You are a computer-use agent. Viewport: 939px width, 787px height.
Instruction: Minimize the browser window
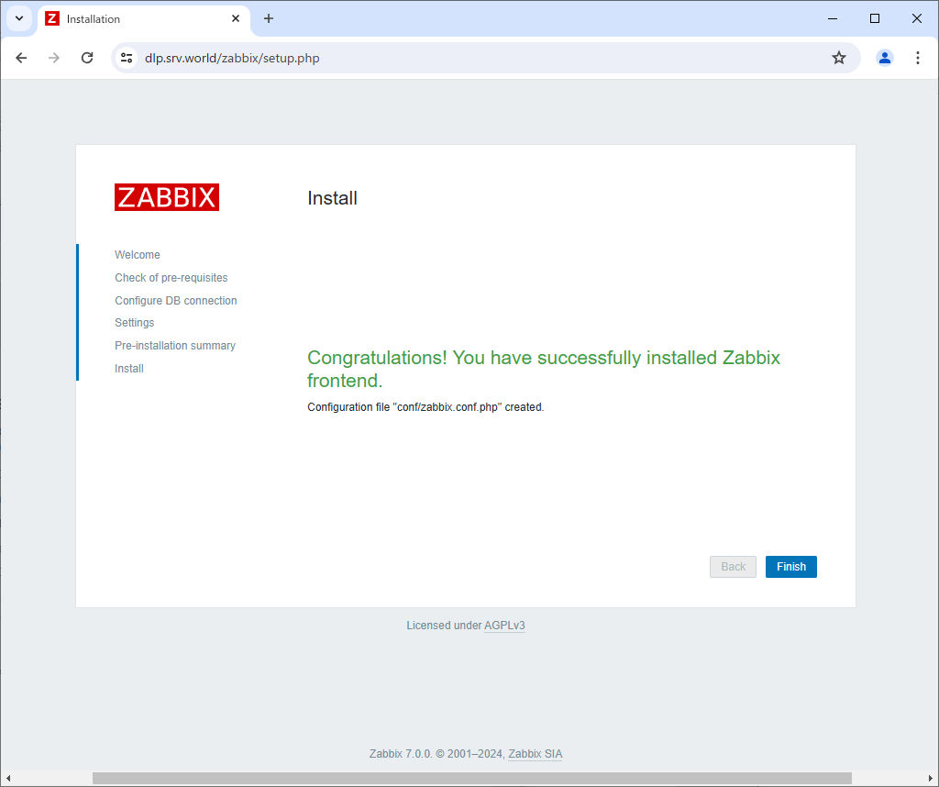pyautogui.click(x=833, y=18)
